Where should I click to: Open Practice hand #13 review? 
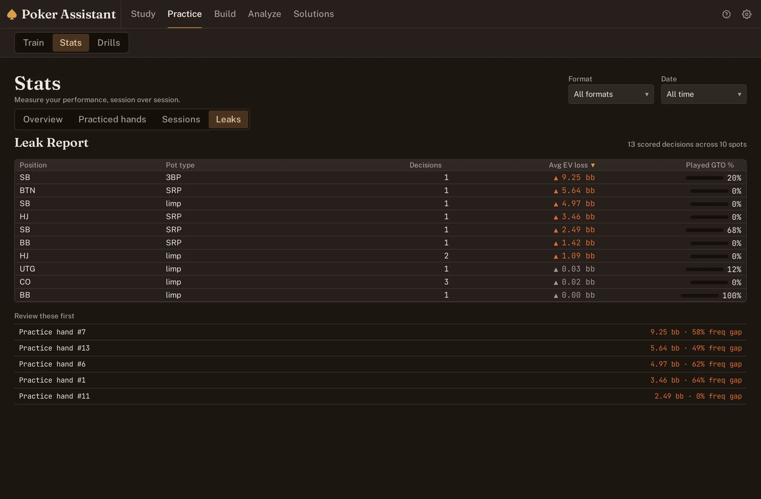point(380,348)
